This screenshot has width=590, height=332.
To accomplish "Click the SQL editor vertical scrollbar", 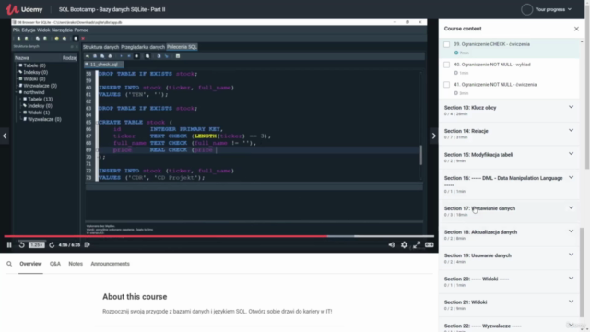I will click(x=420, y=155).
